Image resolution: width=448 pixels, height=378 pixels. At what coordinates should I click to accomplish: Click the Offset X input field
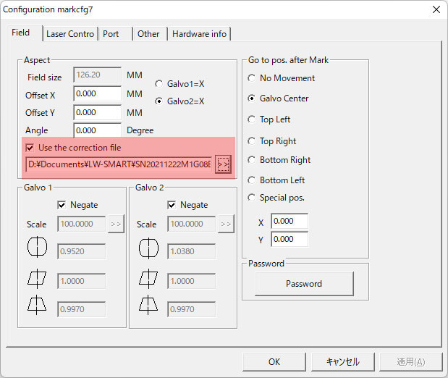point(97,94)
